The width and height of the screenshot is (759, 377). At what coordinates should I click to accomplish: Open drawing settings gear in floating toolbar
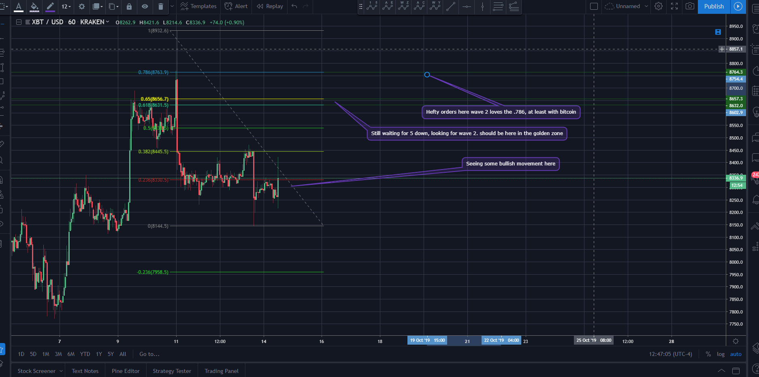82,6
